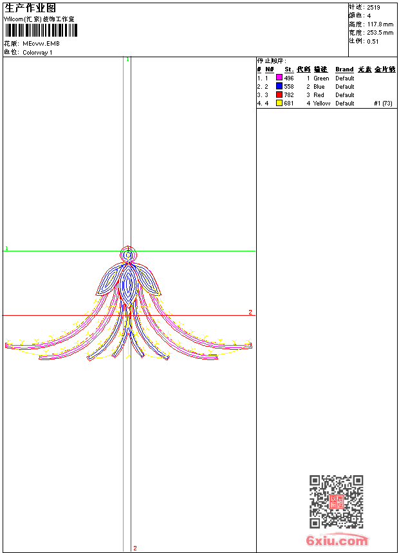Image resolution: width=399 pixels, height=553 pixels.
Task: Click the QR code image
Action: pos(337,502)
